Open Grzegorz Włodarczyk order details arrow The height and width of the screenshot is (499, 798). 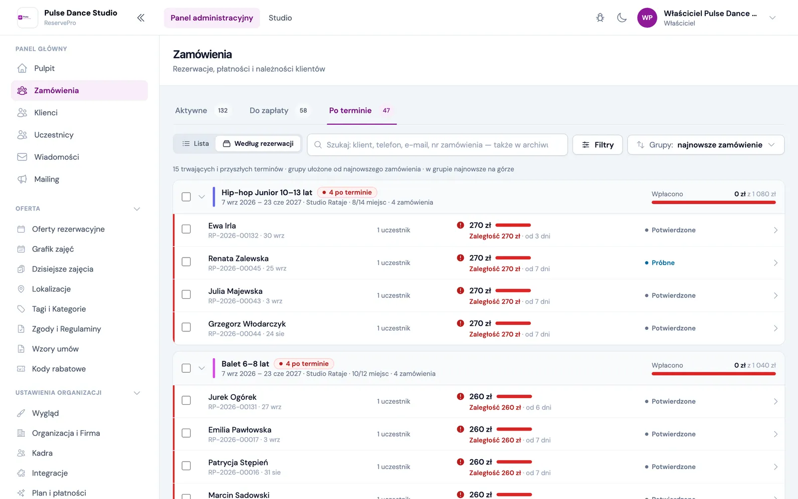point(776,328)
